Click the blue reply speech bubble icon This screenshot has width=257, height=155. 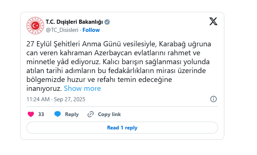tap(58, 114)
